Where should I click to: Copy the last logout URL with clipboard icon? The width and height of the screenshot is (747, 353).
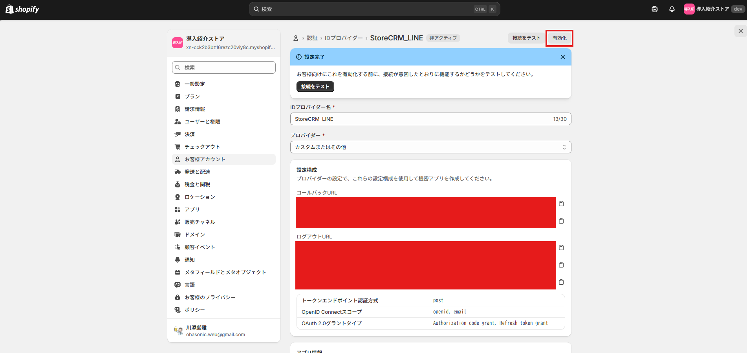coord(561,282)
